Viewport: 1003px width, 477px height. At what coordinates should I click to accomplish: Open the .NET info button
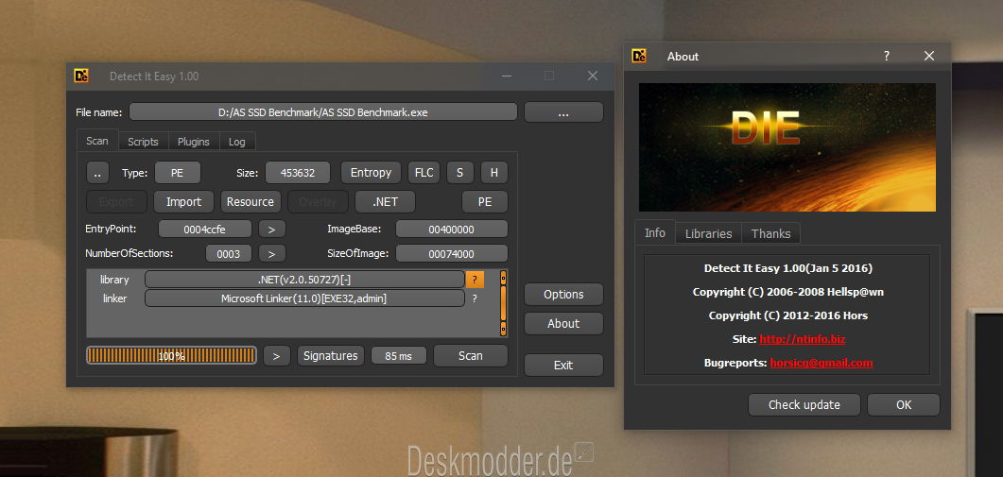pos(385,201)
